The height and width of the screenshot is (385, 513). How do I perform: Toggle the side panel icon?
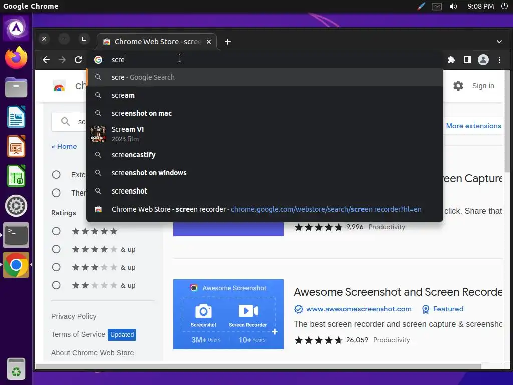click(x=467, y=60)
